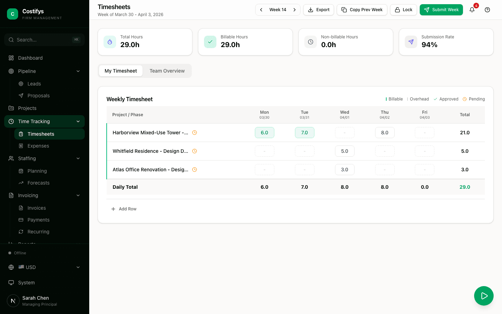Viewport: 502px width, 314px height.
Task: Open the help question-mark icon
Action: 487,10
